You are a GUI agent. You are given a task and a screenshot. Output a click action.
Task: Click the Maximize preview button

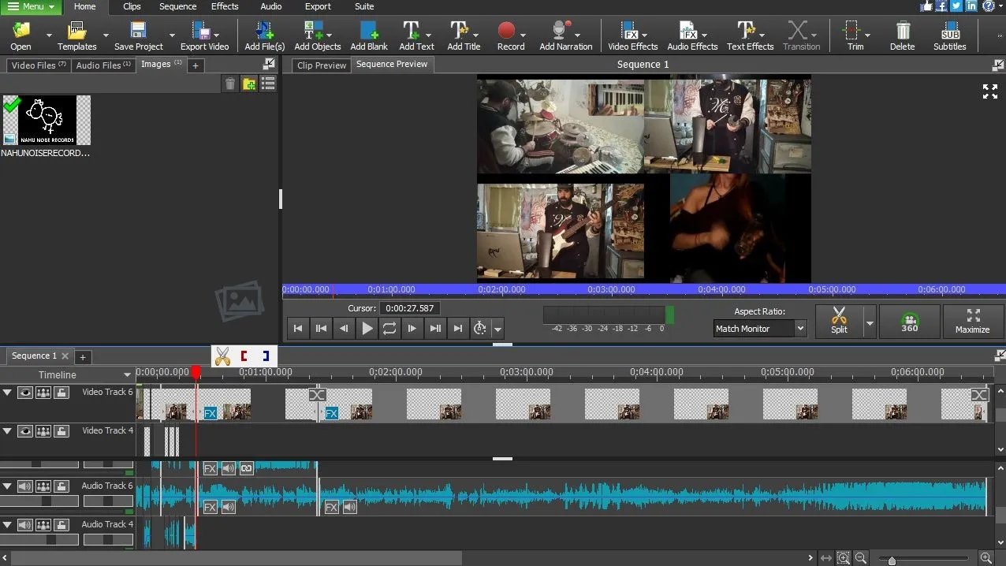(972, 322)
